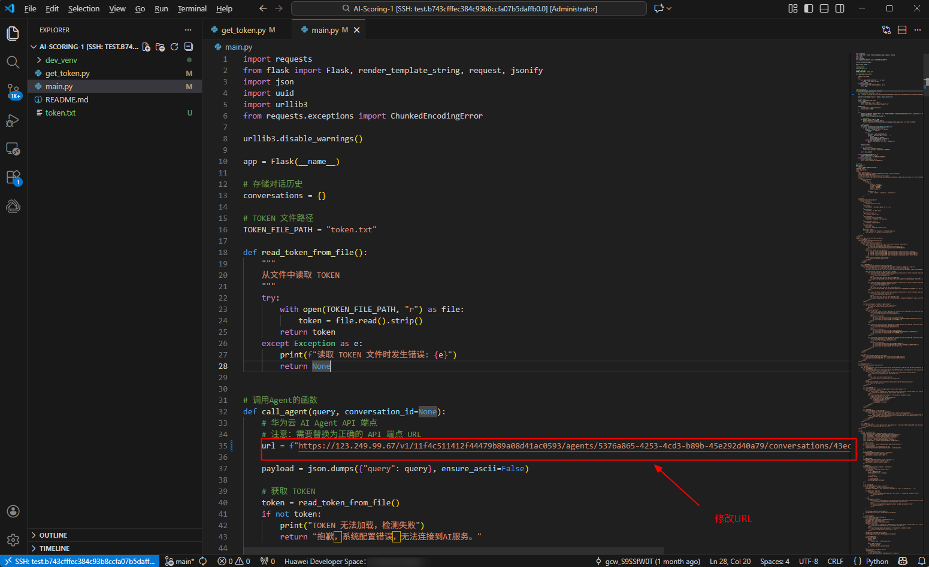
Task: Click synchronize changes icon in status bar
Action: tap(203, 561)
